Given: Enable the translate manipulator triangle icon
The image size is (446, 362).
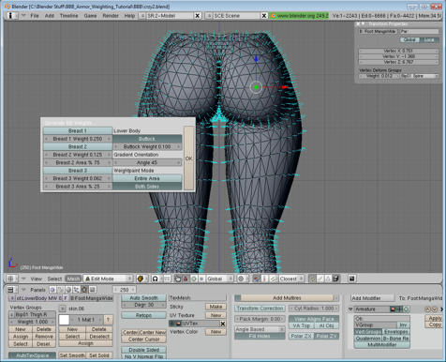Looking at the screenshot, I should point(186,279).
